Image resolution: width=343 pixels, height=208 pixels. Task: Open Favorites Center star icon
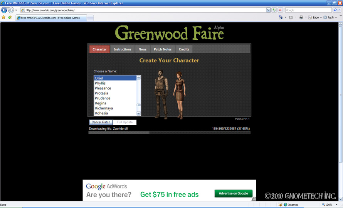3,17
